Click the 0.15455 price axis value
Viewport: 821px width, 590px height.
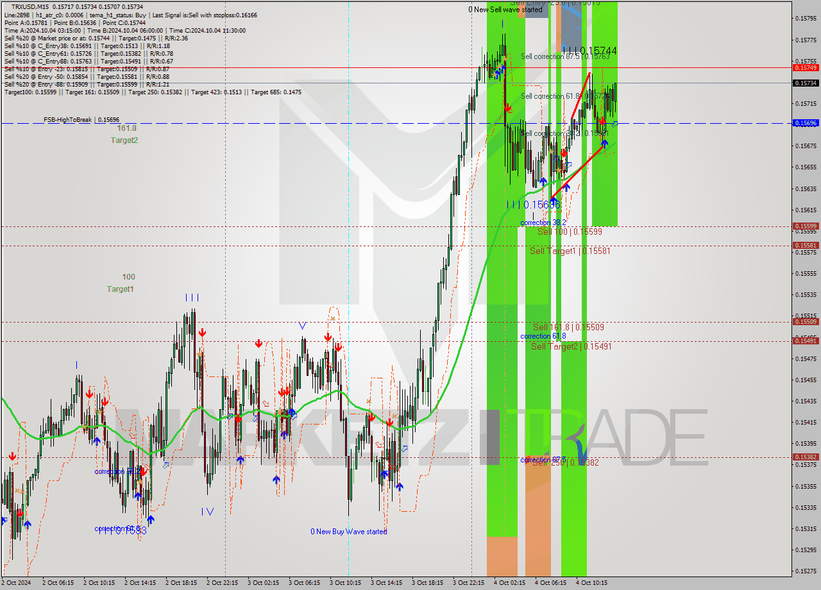tap(805, 380)
